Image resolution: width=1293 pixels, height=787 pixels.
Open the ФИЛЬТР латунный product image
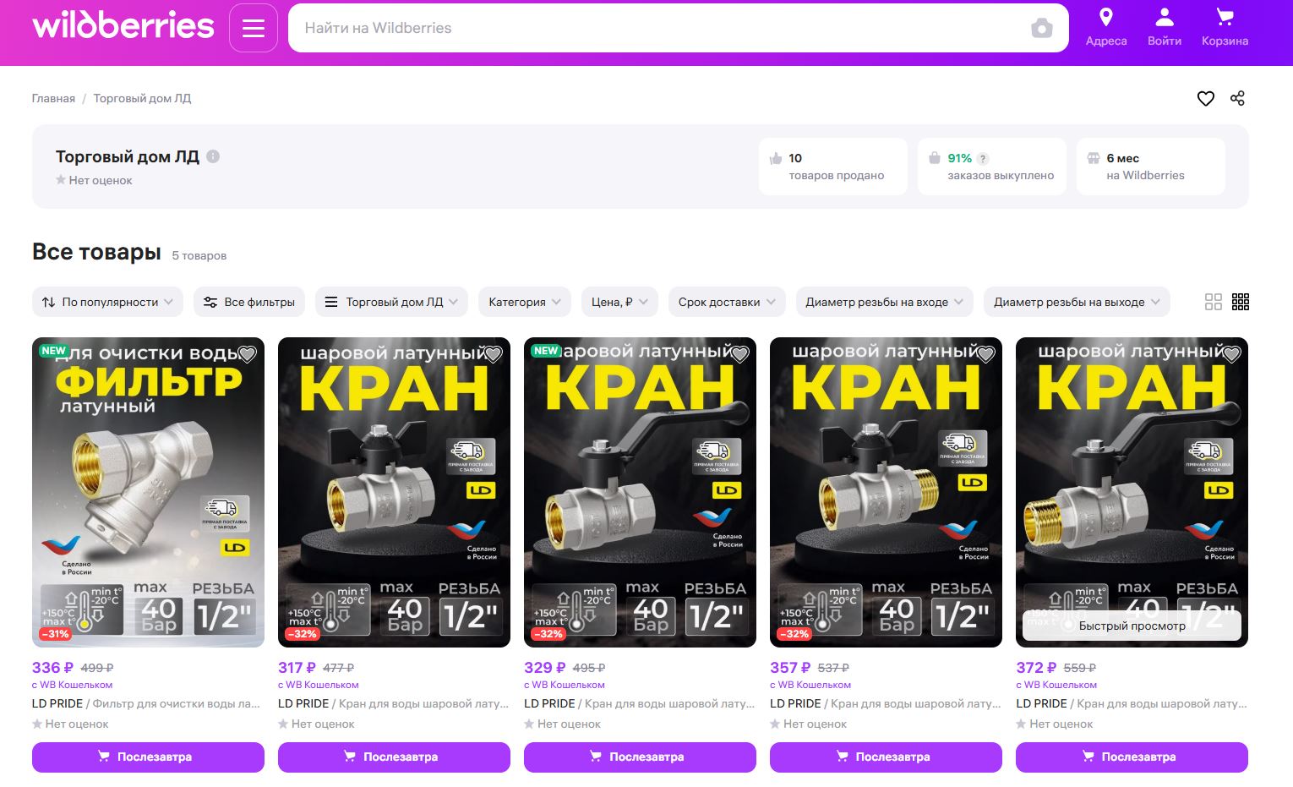click(x=148, y=492)
